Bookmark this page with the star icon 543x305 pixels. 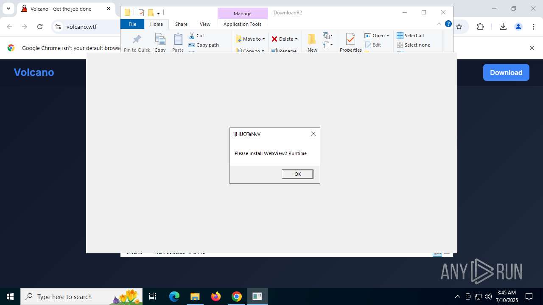coord(459,27)
